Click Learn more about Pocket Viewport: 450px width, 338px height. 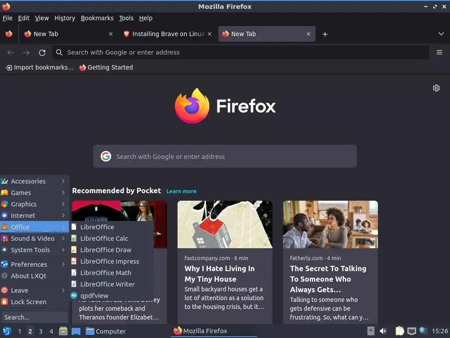pyautogui.click(x=181, y=191)
